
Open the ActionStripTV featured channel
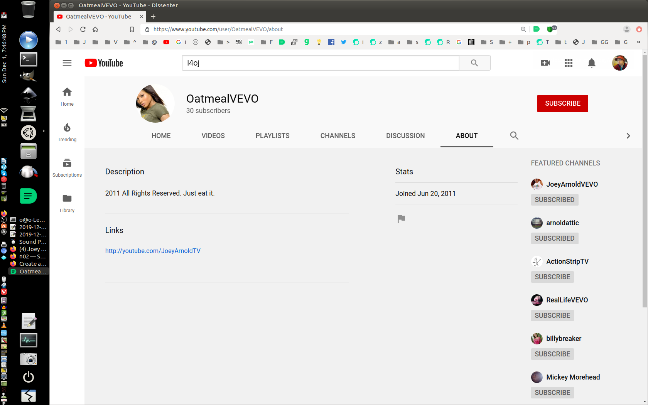point(567,262)
